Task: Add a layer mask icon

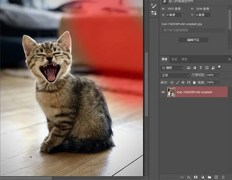Action: click(196, 177)
